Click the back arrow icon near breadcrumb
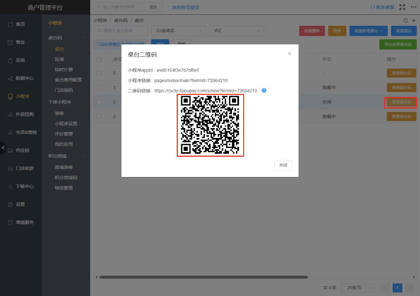420x296 pixels. tap(414, 21)
